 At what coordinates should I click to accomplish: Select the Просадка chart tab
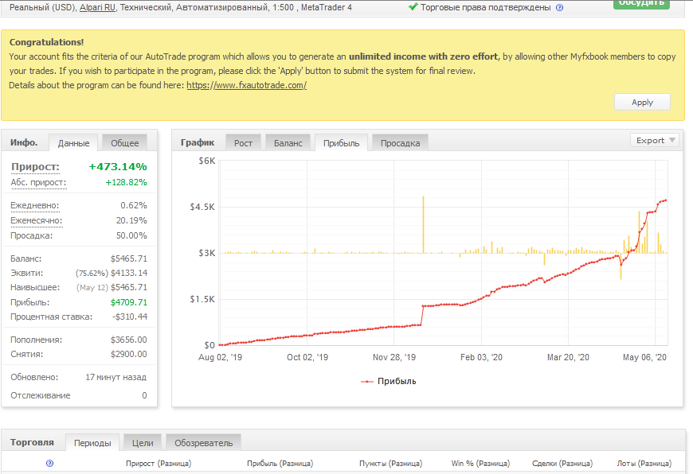400,143
